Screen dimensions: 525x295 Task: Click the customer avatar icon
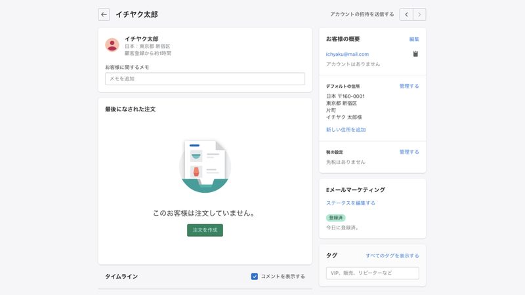(112, 45)
